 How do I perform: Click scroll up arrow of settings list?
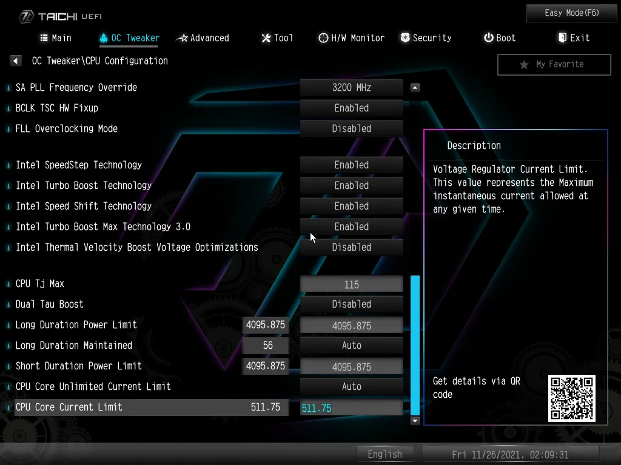click(x=415, y=87)
